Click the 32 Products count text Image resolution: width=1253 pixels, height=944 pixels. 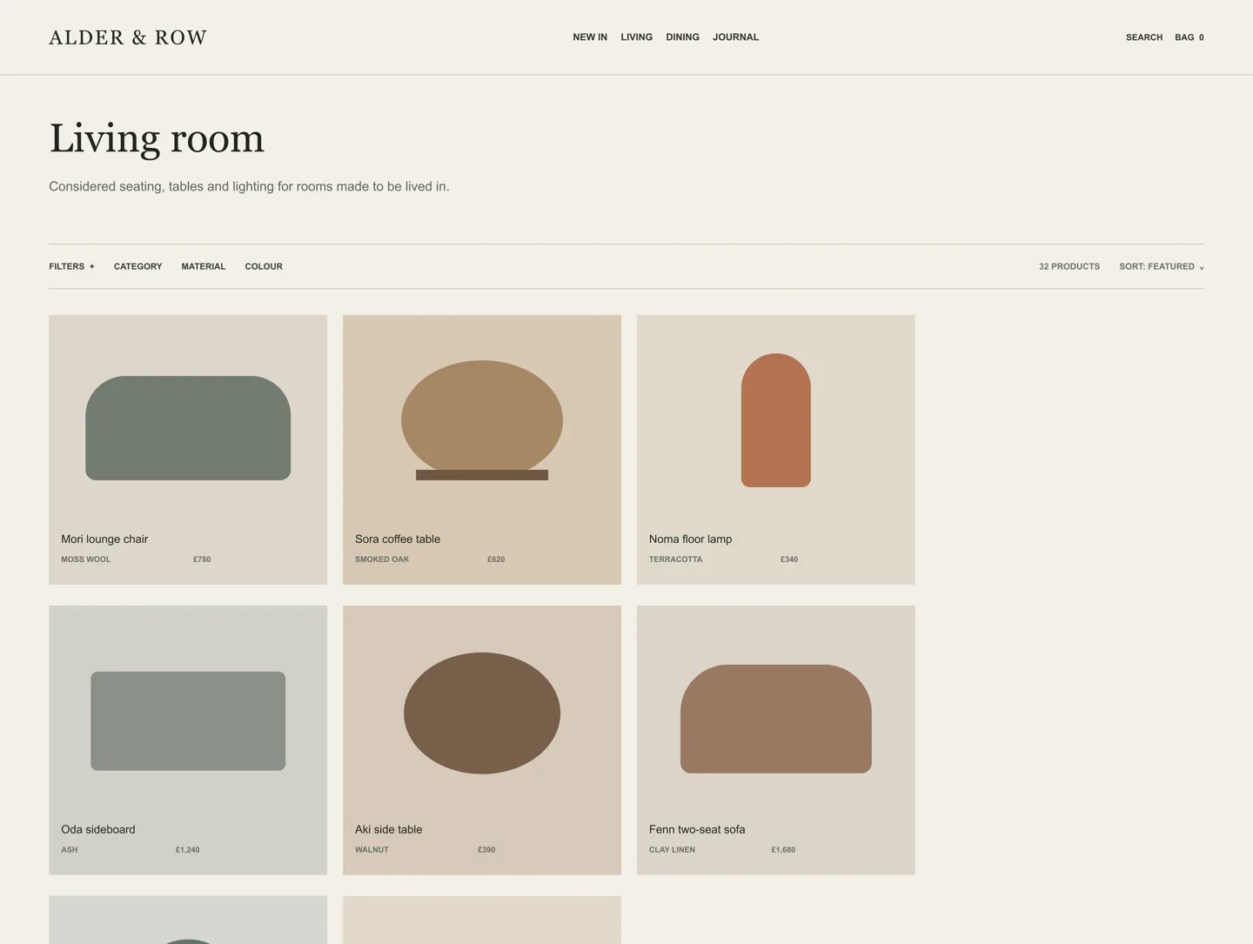(x=1069, y=266)
